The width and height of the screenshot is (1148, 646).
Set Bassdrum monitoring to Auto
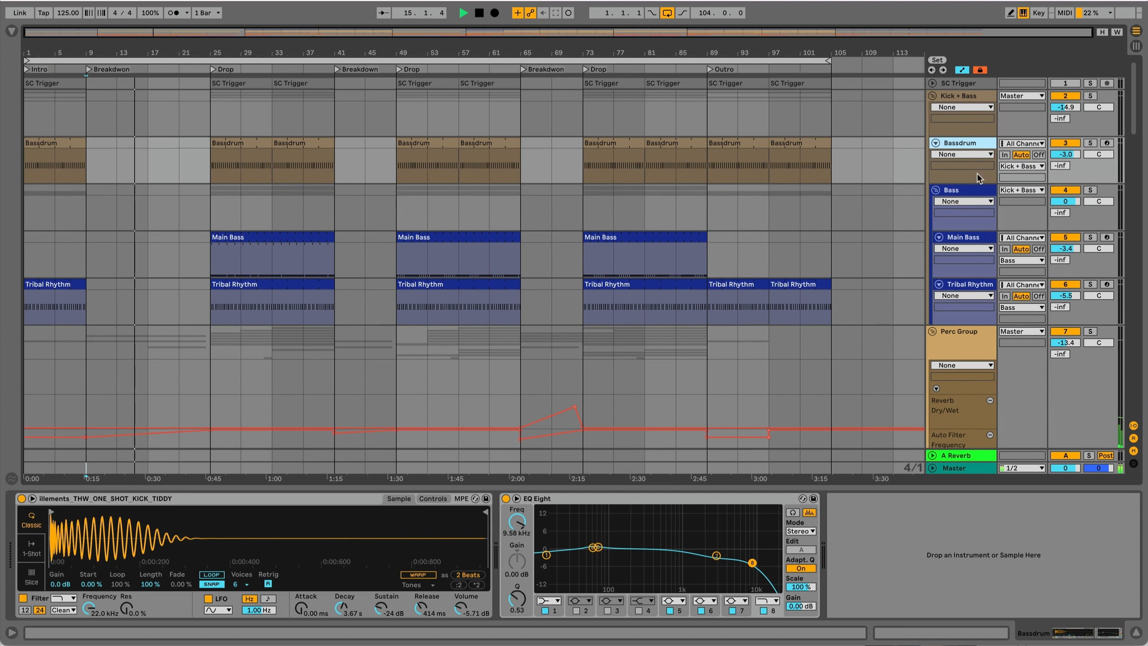(x=1022, y=154)
